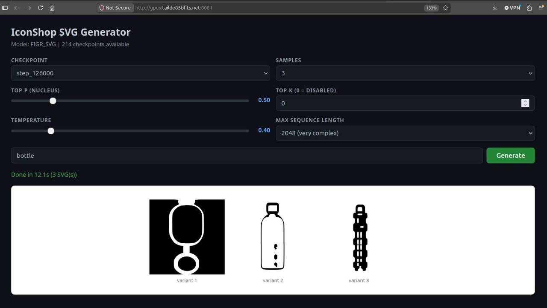Select the address bar URL

click(174, 8)
